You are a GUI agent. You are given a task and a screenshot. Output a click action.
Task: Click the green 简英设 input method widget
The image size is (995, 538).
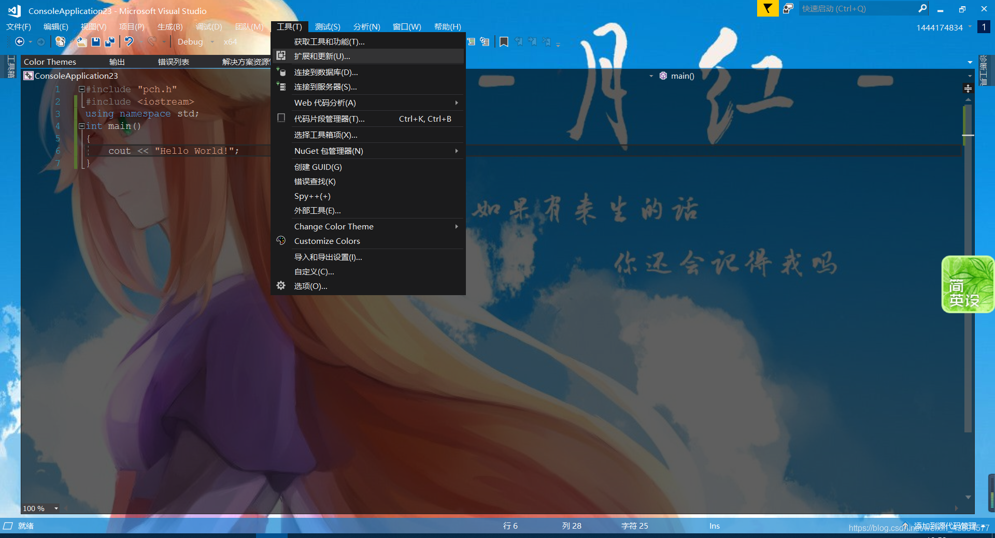[968, 284]
